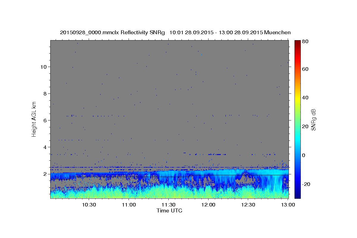Click the colorbar value 40
Image resolution: width=357 pixels, height=238 pixels.
tap(305, 98)
